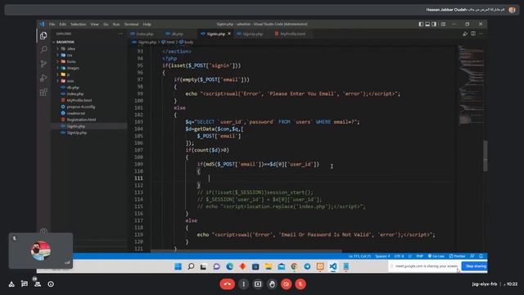The height and width of the screenshot is (295, 524).
Task: Click the editor vertical scrollbar thumb
Action: point(486,157)
